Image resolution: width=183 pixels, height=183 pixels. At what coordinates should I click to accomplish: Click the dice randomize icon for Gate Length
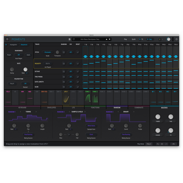[x=64, y=82]
